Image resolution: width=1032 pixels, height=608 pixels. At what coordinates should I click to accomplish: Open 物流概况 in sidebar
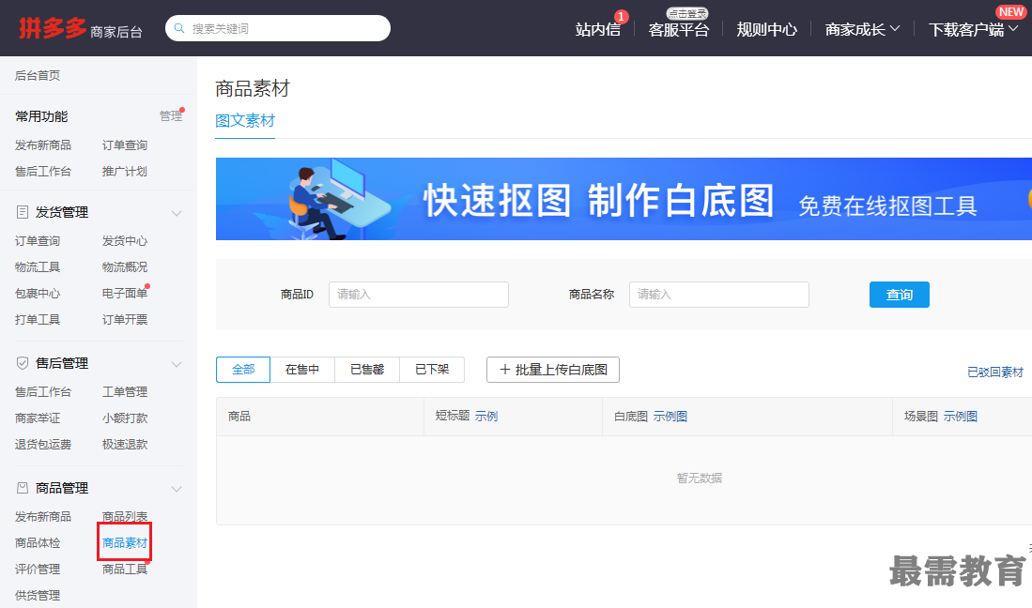click(x=124, y=267)
